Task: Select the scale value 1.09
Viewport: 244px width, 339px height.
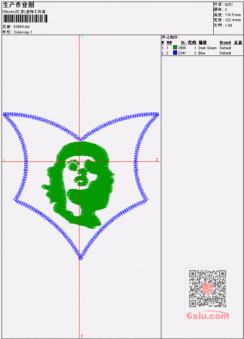Action: tap(228, 25)
